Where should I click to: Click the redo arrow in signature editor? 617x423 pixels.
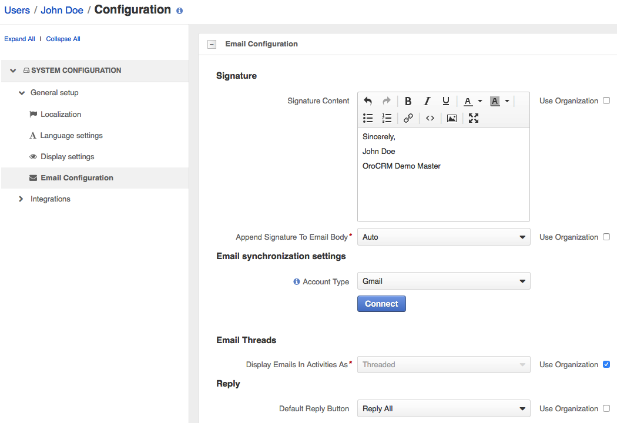387,101
